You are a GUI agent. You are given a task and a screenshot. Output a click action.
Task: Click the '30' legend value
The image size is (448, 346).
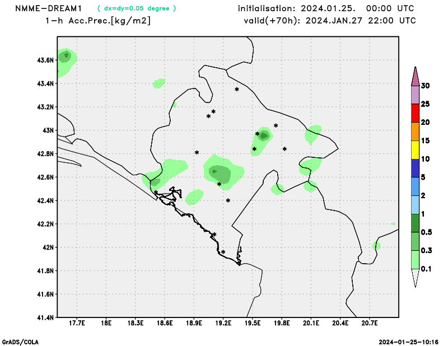click(x=425, y=86)
